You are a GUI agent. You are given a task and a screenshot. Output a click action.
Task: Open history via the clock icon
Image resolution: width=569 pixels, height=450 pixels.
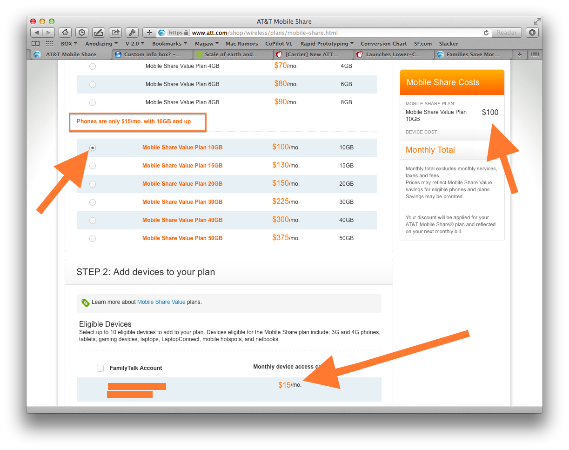click(x=82, y=33)
